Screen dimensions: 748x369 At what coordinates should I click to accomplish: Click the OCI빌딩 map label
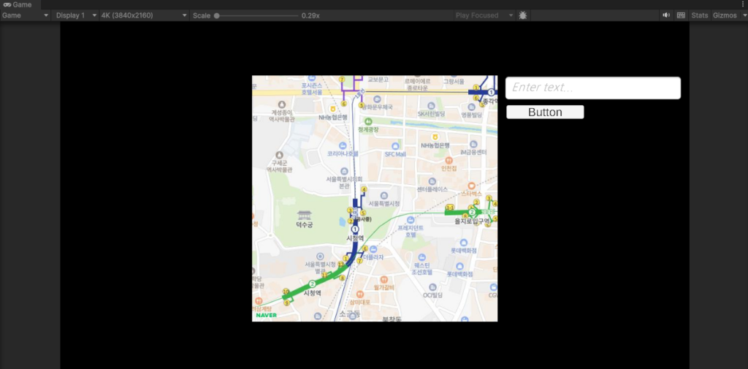pos(432,295)
